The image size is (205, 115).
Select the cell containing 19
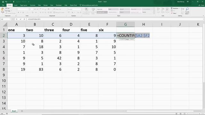[16, 69]
